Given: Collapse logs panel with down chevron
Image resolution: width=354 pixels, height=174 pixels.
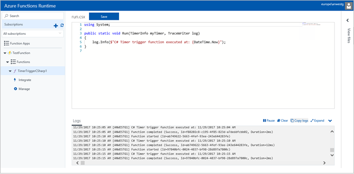Looking at the screenshot, I should click(x=330, y=121).
